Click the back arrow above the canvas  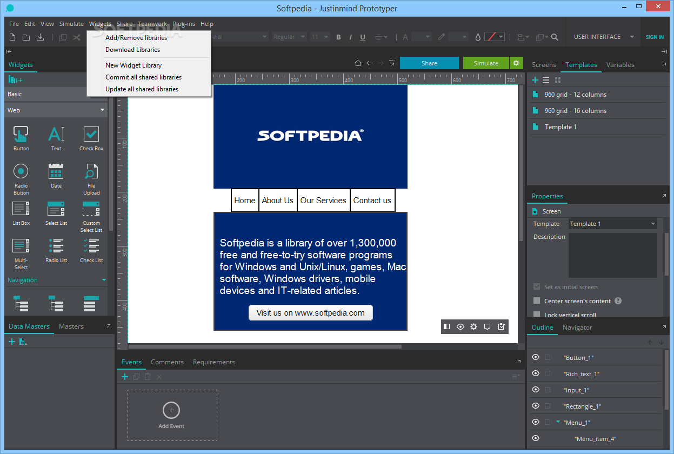coord(370,63)
